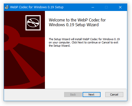
Task: Open the installer icon in title bar
Action: 7,7
